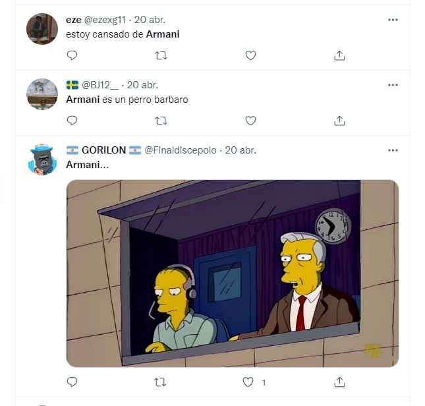Share the @BJ12__ tweet
Viewport: 425px width, 406px height.
(x=339, y=121)
